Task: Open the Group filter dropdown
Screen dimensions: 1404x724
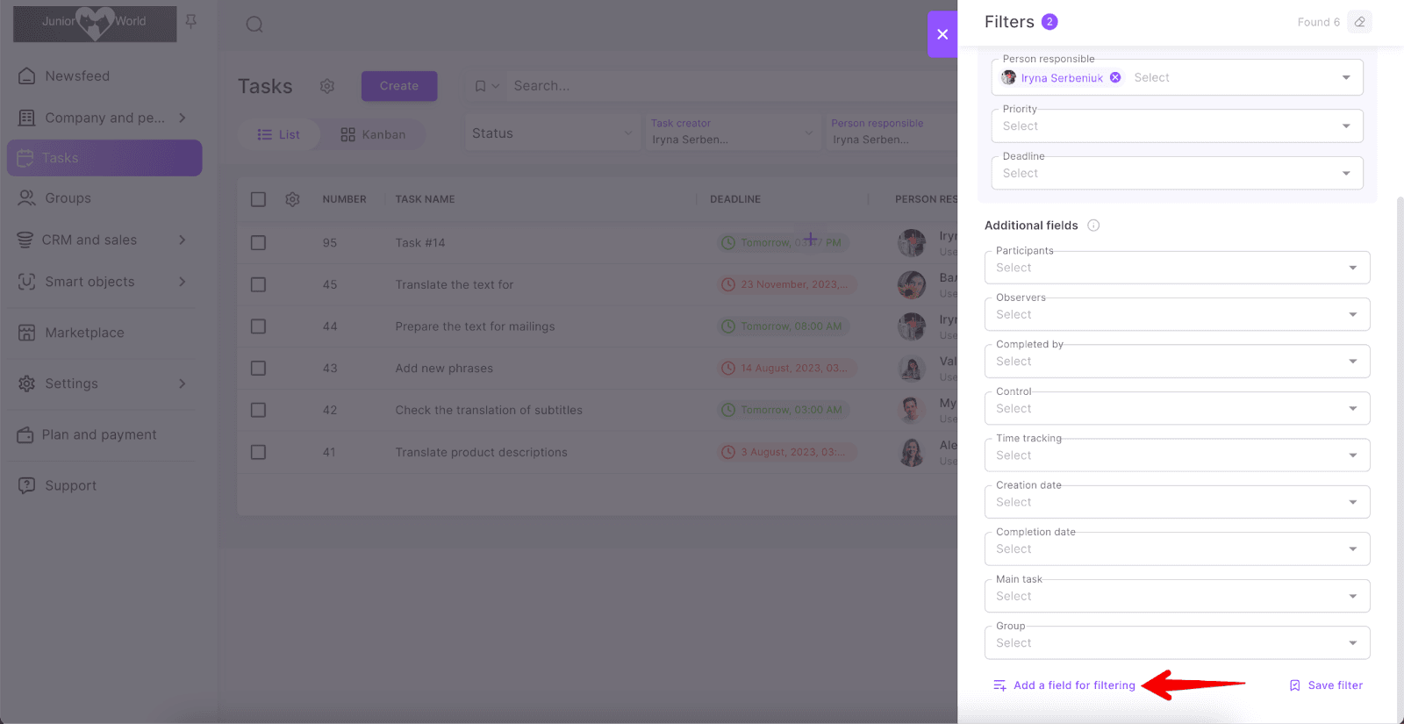Action: pyautogui.click(x=1177, y=643)
